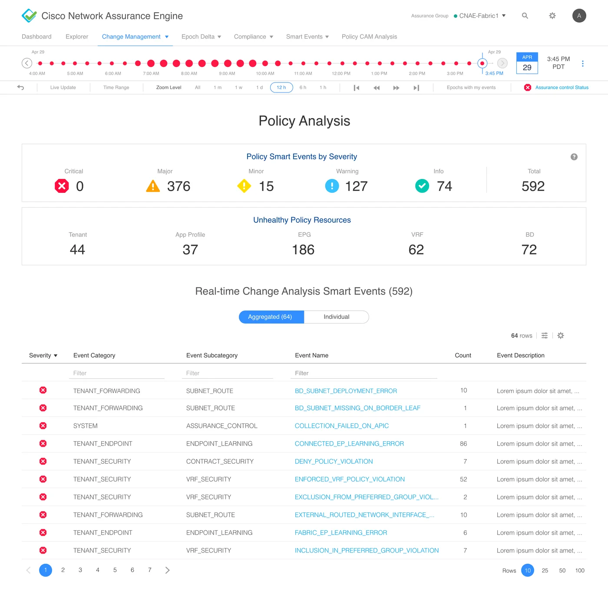Open DENY_POLICY_VIOLATION event link
Viewport: 608px width, 608px height.
tap(334, 461)
